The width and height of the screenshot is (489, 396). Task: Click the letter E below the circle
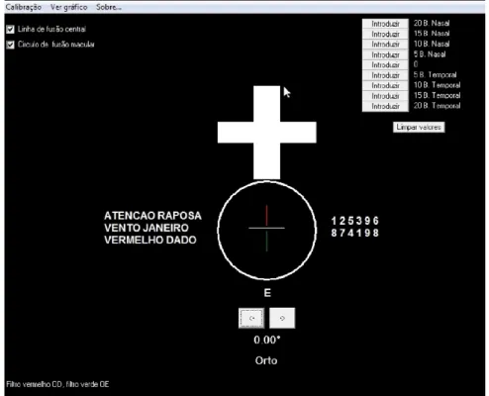point(267,293)
